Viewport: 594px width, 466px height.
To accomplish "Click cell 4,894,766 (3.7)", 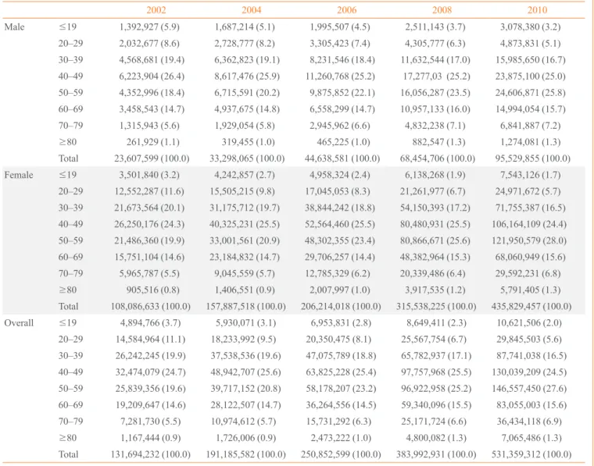I will pyautogui.click(x=150, y=322).
